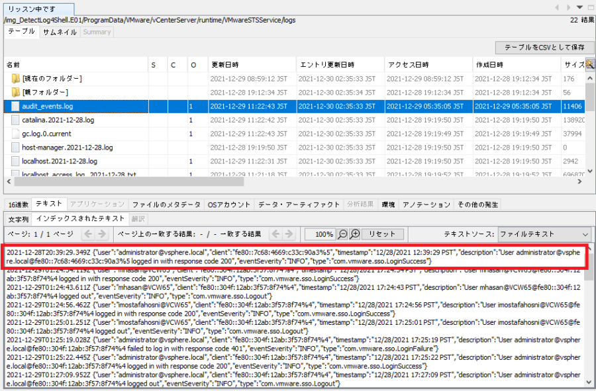Viewport: 596px width, 391px height.
Task: Click the zoom-in magnifier icon in text viewer
Action: [354, 234]
